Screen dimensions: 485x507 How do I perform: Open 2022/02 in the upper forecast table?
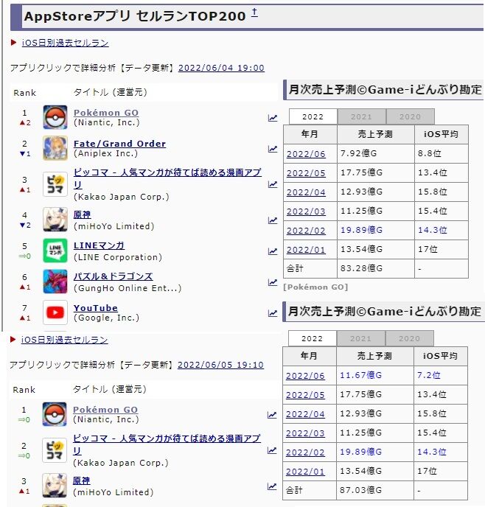pos(306,231)
